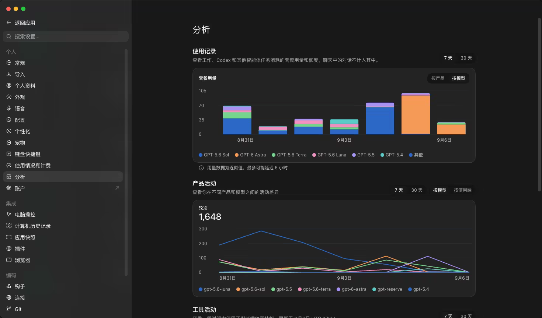Switch 套餐用量 chart to 按产品
This screenshot has height=318, width=542.
[x=438, y=78]
